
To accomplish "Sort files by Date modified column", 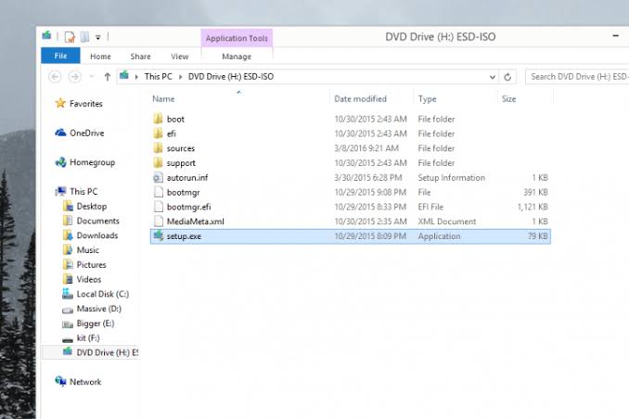I will 360,99.
